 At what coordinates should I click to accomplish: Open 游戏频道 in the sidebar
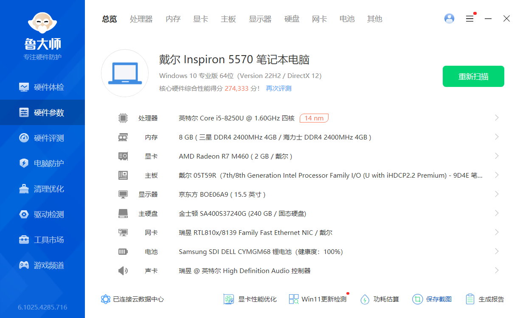click(x=42, y=265)
